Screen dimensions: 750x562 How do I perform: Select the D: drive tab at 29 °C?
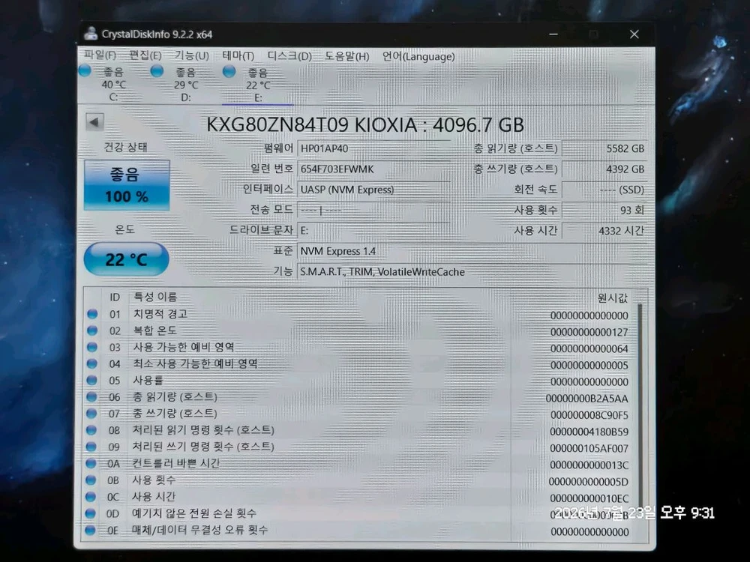[x=185, y=85]
